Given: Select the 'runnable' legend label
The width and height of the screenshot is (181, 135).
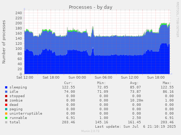Looking at the screenshot, I should click(x=18, y=118).
